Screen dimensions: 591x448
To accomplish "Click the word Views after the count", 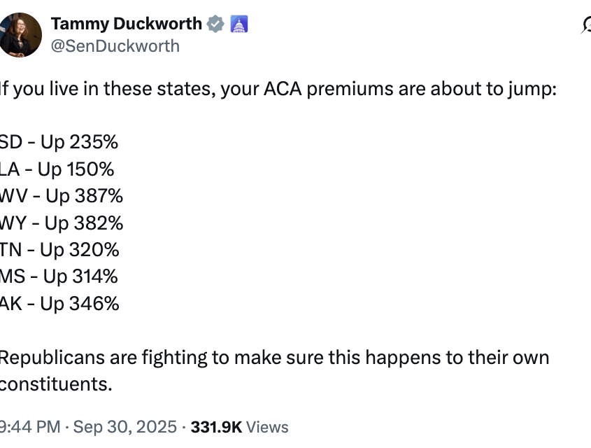I will pyautogui.click(x=267, y=427).
